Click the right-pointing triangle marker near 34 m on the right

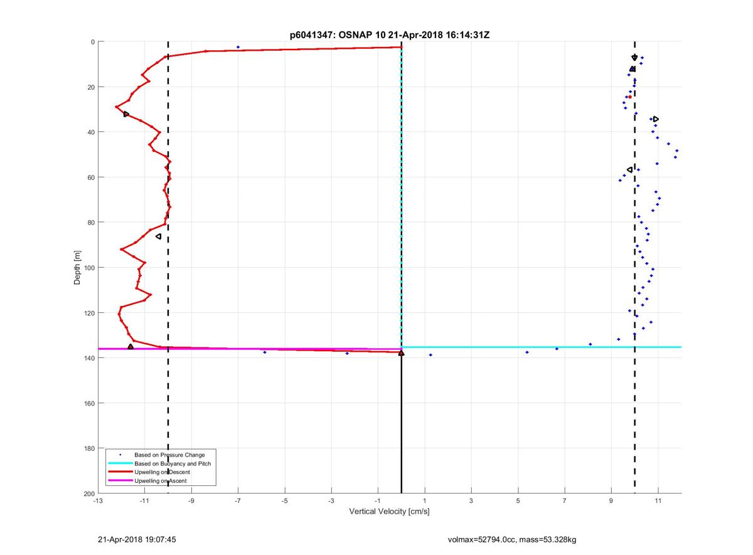point(656,119)
